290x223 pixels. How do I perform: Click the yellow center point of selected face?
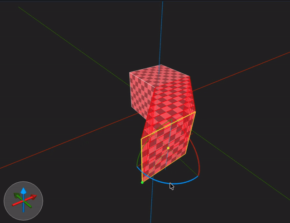(168, 148)
